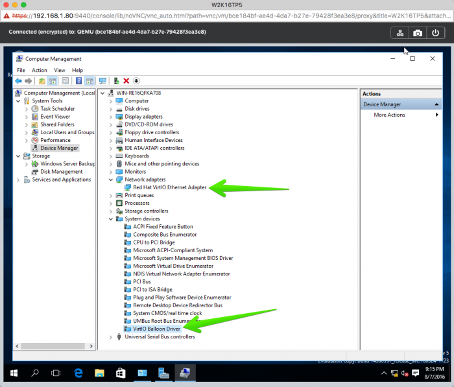The height and width of the screenshot is (387, 454).
Task: Click the console tree horizontal scrollbar thumb
Action: (53, 346)
